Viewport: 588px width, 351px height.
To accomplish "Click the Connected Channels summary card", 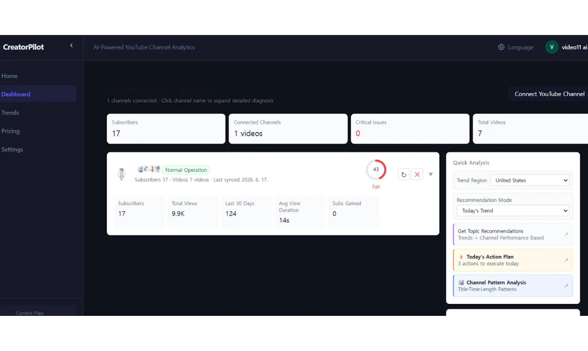I will coord(288,129).
